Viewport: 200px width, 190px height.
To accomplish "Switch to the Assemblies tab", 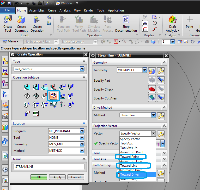I will click(x=37, y=10).
